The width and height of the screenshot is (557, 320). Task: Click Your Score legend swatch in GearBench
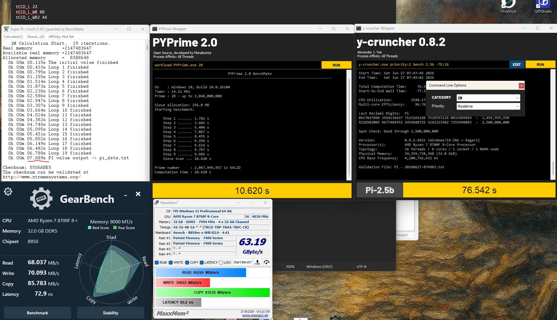click(115, 228)
